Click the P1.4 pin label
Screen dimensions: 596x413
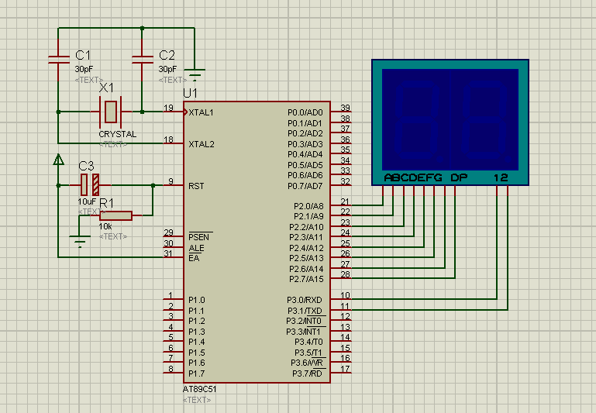pyautogui.click(x=197, y=342)
